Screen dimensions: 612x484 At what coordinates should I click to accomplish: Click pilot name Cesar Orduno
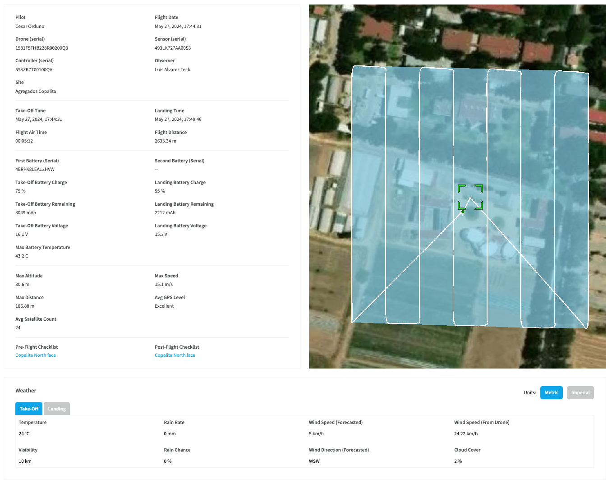point(30,27)
